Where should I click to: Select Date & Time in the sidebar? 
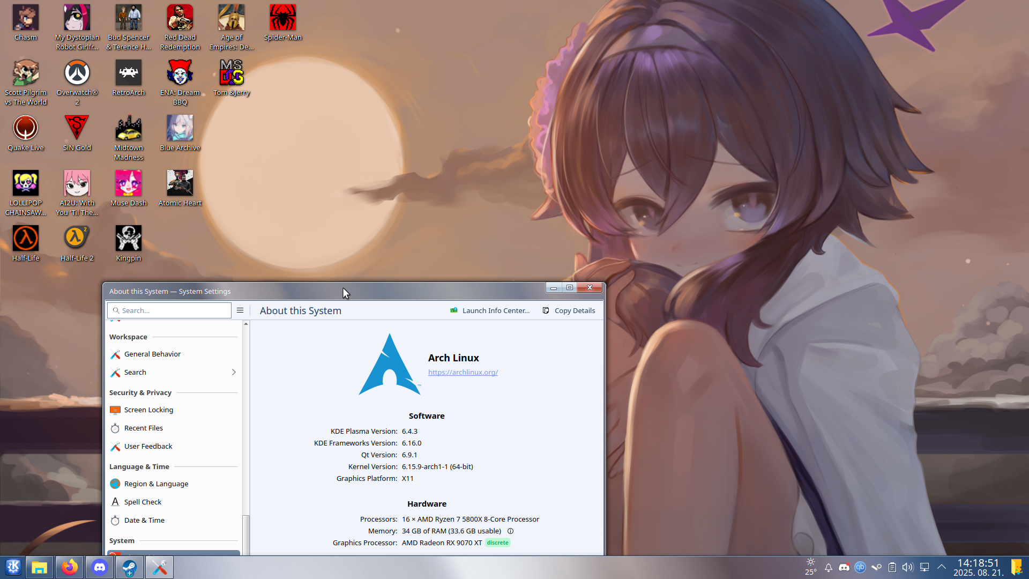144,520
